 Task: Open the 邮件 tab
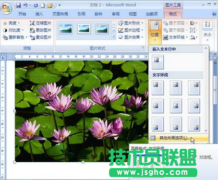pos(98,14)
